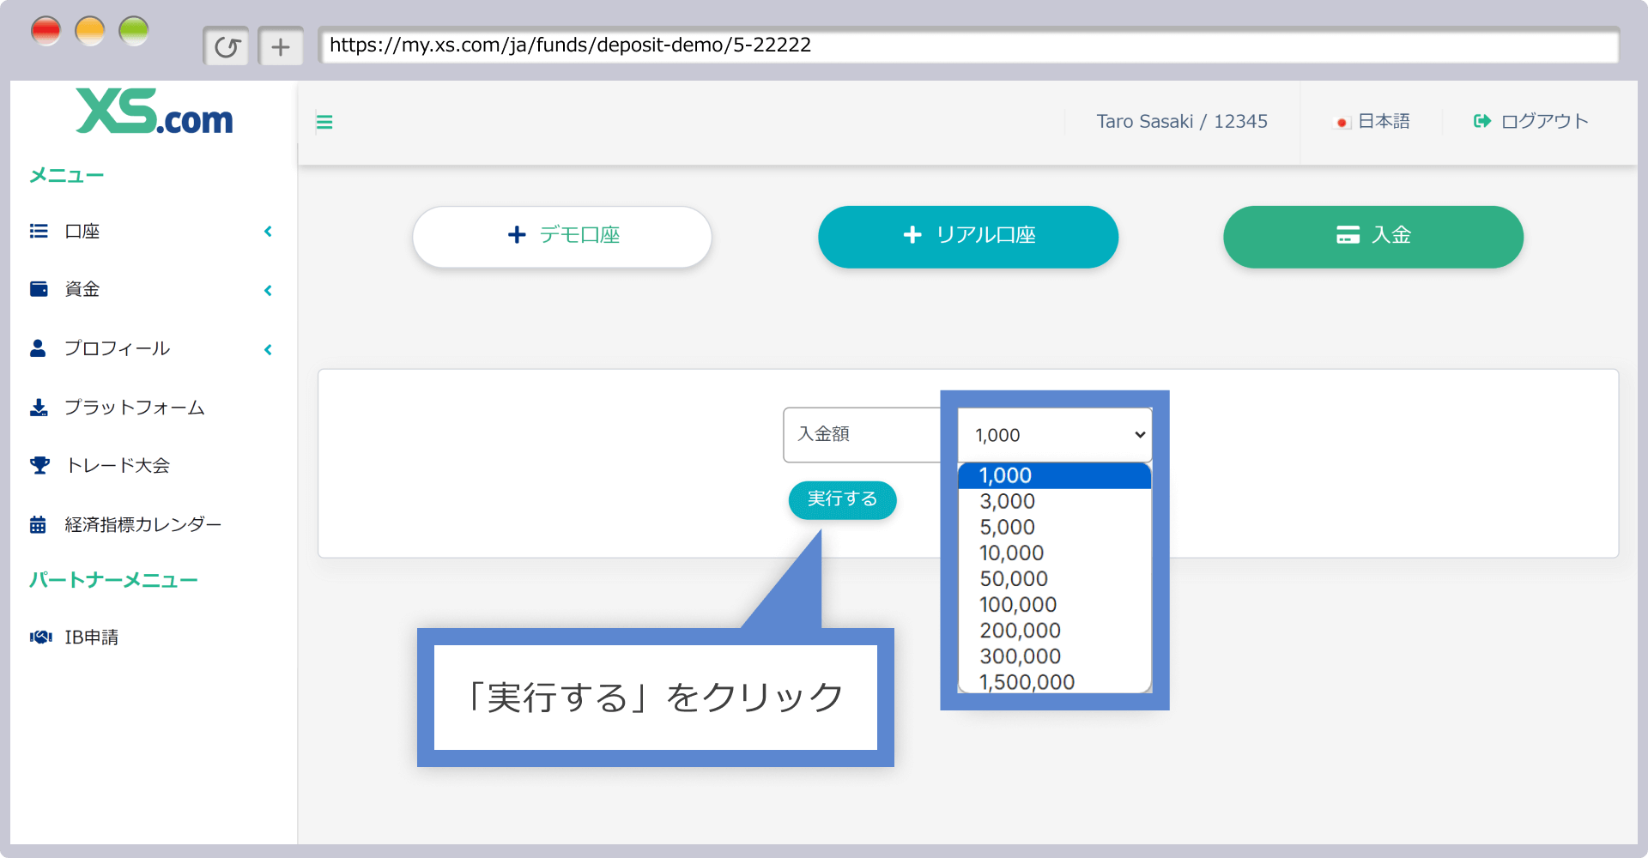This screenshot has width=1648, height=858.
Task: Click the プラットフォーム download icon
Action: (x=39, y=407)
